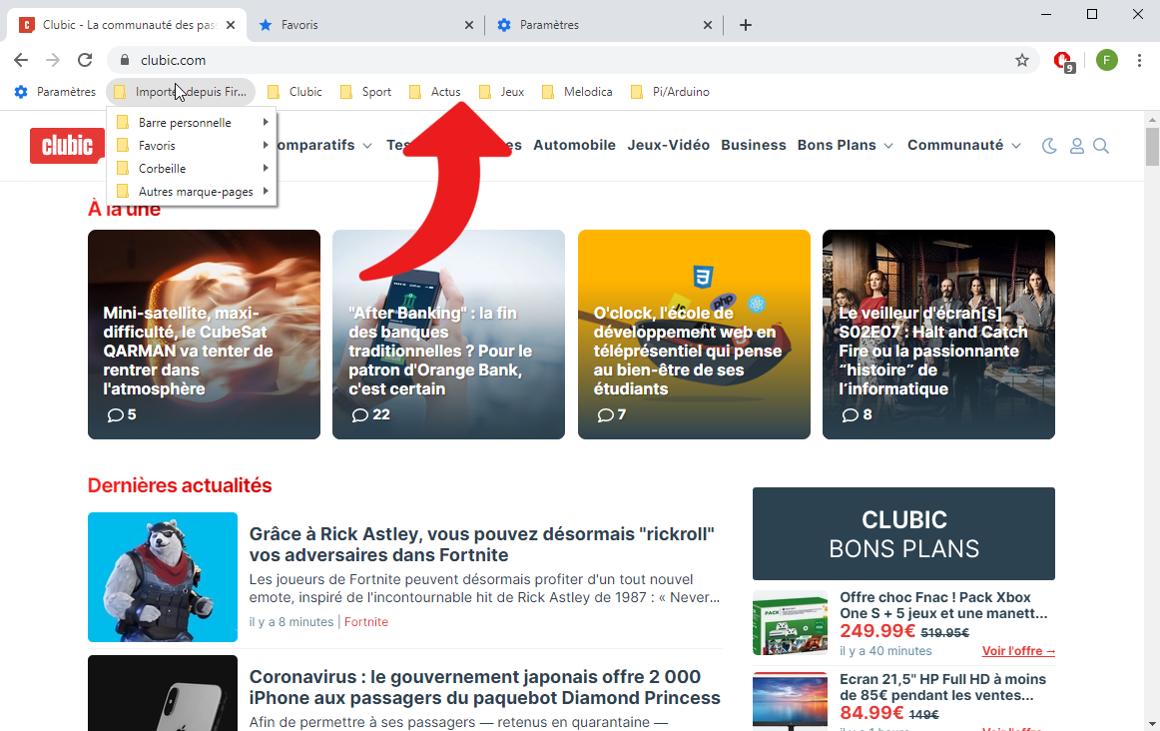This screenshot has height=731, width=1160.
Task: Close the Favoris tab
Action: pyautogui.click(x=468, y=25)
